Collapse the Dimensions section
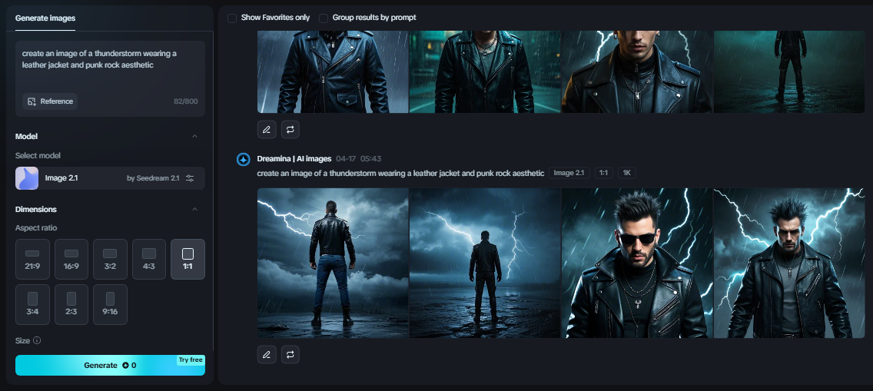This screenshot has height=391, width=873. tap(194, 209)
